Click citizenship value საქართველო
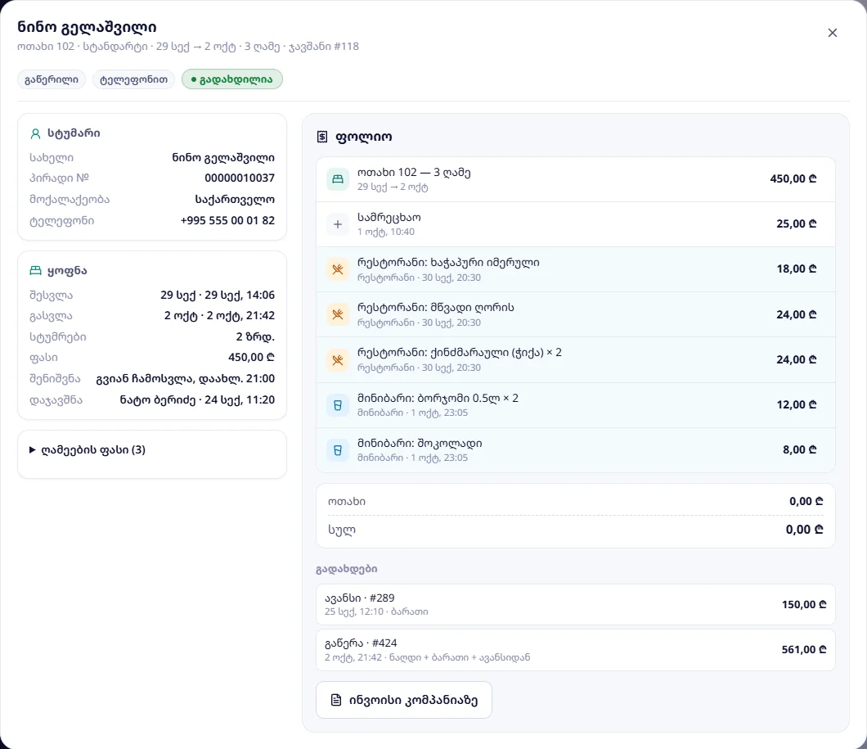This screenshot has width=867, height=749. (235, 199)
